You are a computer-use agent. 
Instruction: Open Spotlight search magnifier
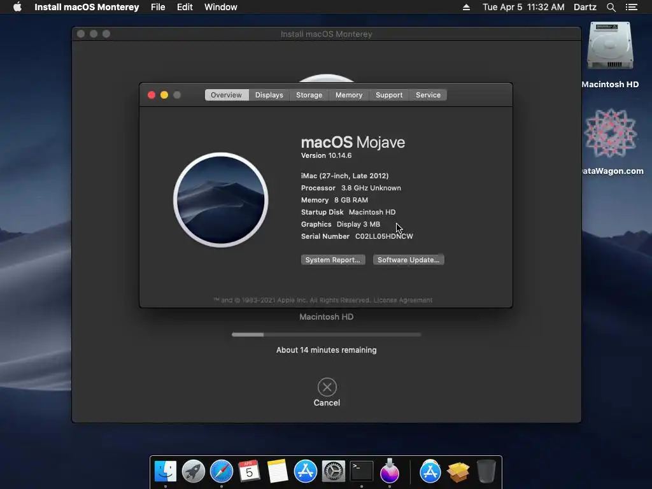click(x=611, y=7)
